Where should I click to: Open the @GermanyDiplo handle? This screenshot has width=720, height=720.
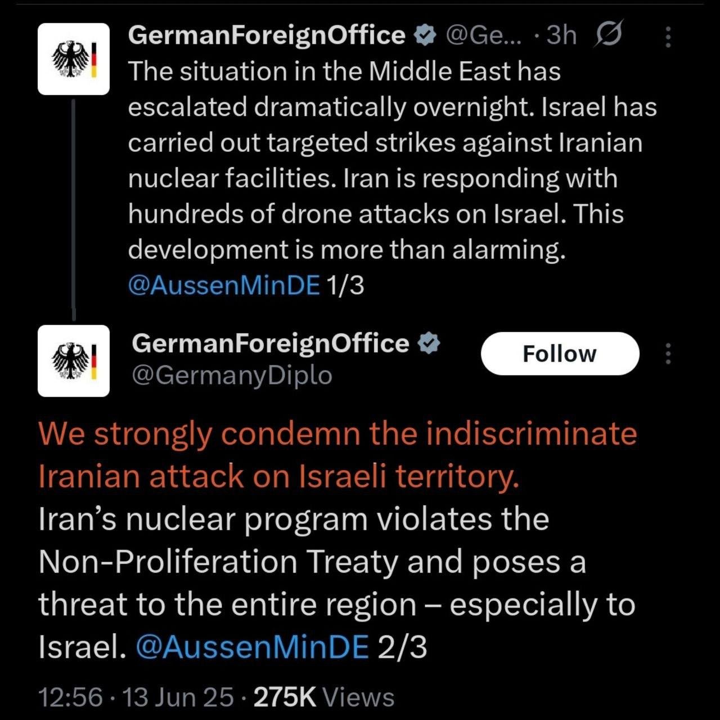(232, 375)
